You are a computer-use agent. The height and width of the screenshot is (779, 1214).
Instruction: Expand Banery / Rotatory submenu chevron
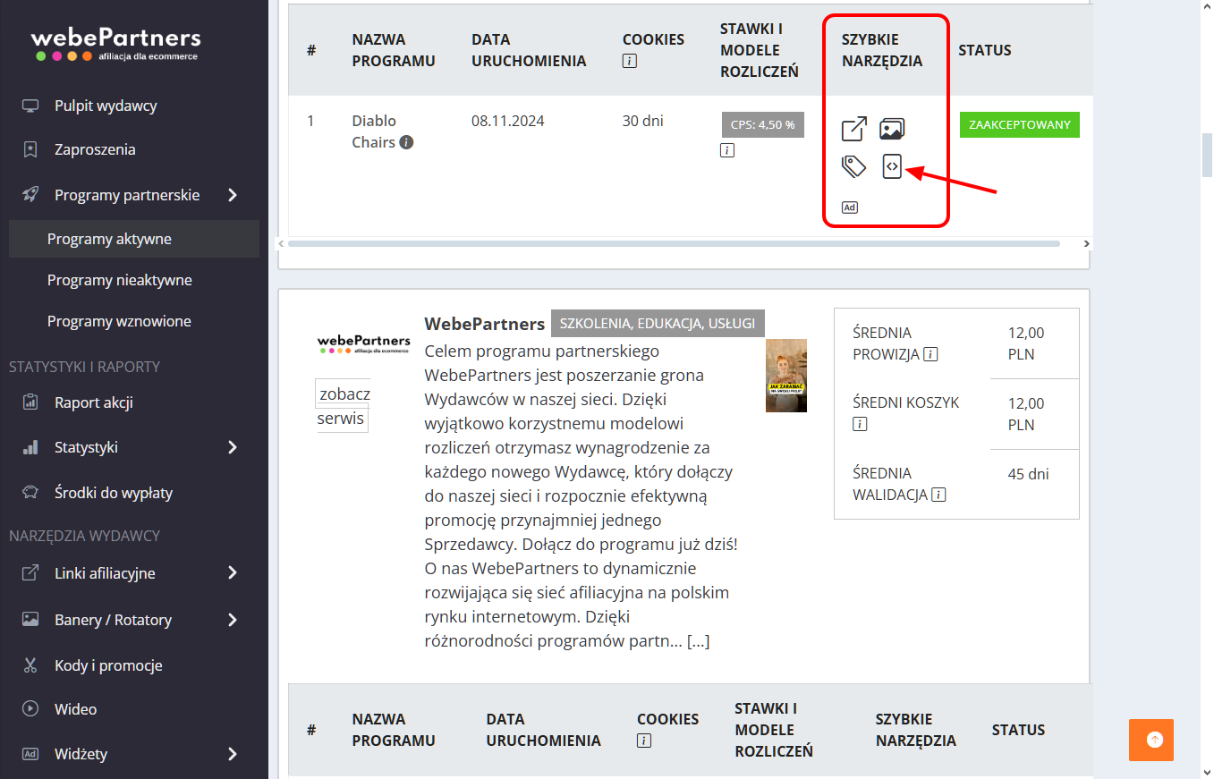coord(233,620)
